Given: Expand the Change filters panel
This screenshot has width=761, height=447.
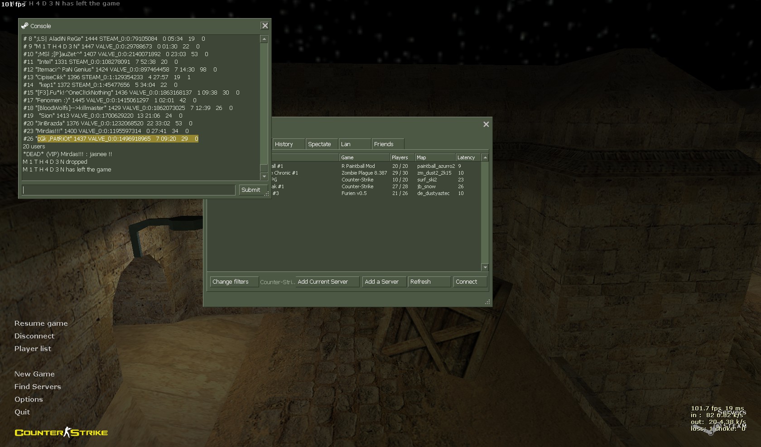Looking at the screenshot, I should 234,282.
